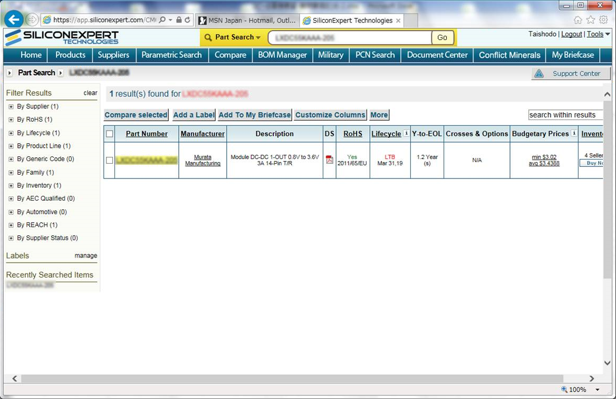This screenshot has width=616, height=399.
Task: Expand the By Product Line filter
Action: pos(11,146)
